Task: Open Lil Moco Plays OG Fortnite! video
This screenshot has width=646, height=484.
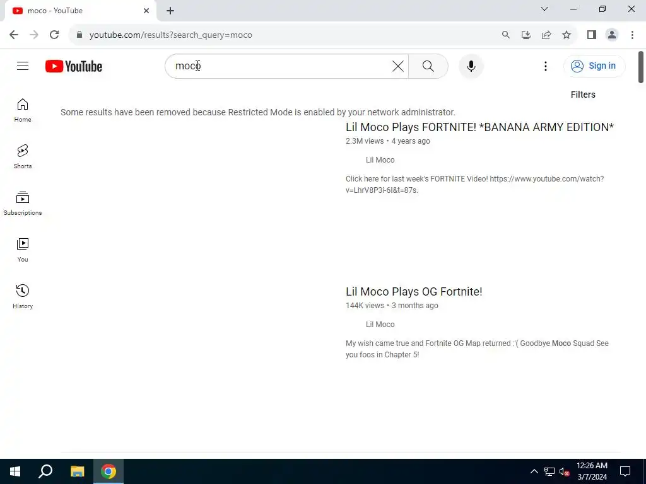Action: coord(414,291)
